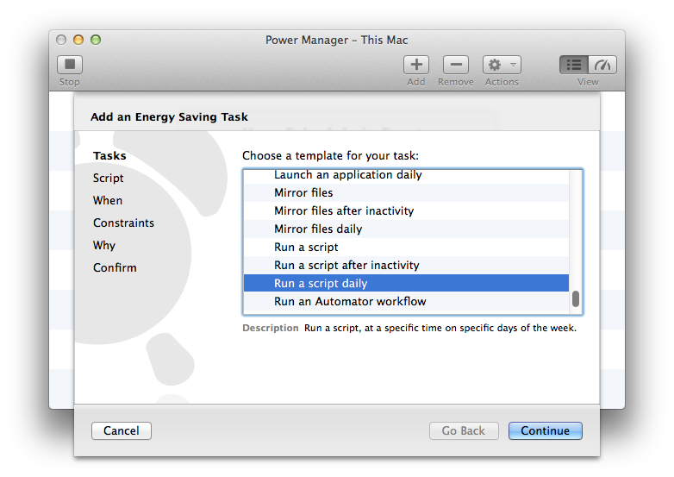Click the 'Choose a template for your task:' label
Viewport: 674px width, 477px height.
point(330,156)
